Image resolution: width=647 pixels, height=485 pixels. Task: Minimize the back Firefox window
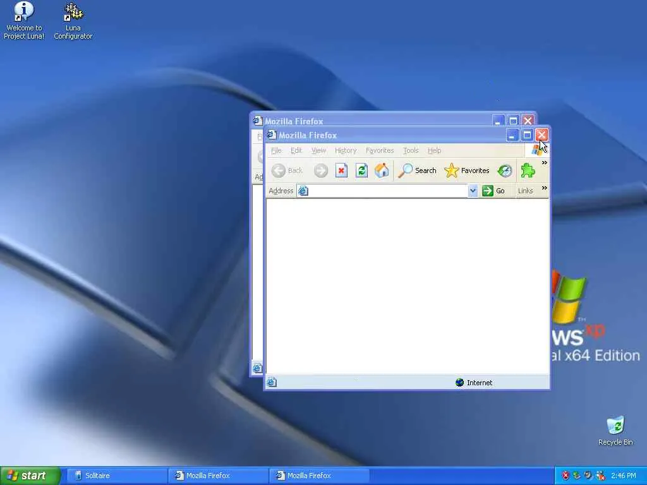[x=498, y=121]
